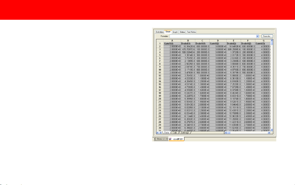295x185 pixels.
Task: Select column B header
Action: (188, 41)
